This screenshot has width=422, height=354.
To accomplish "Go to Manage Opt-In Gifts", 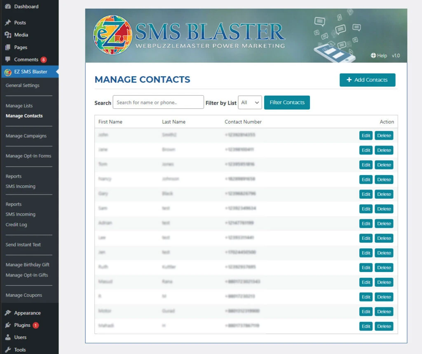I will [x=27, y=275].
